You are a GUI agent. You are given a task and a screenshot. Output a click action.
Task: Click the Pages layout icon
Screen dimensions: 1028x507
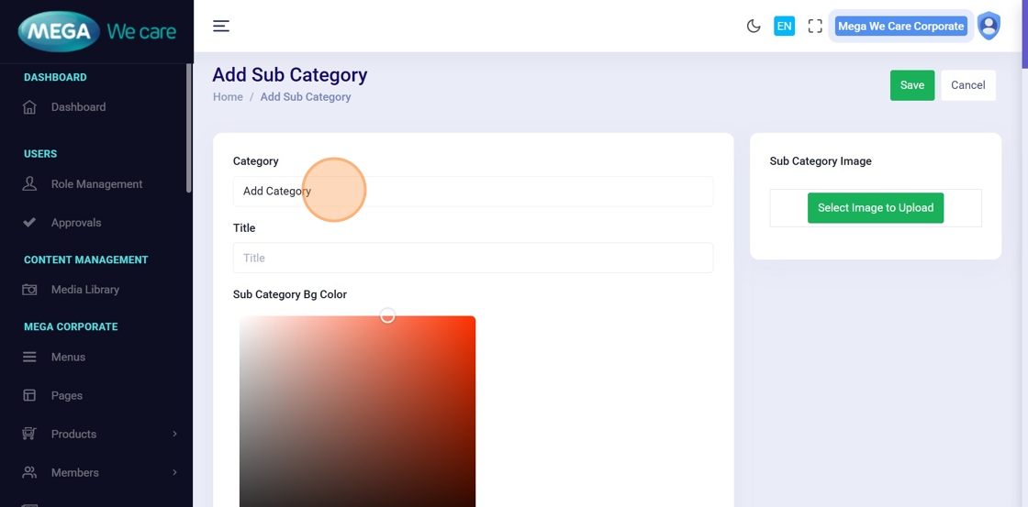(x=29, y=396)
